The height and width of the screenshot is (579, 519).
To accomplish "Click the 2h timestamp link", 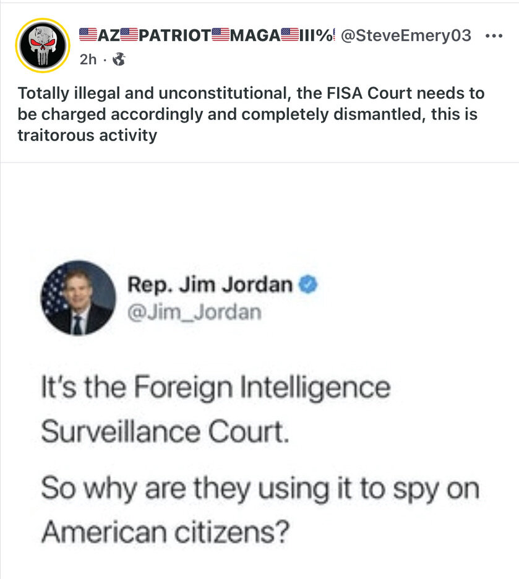I will 88,59.
